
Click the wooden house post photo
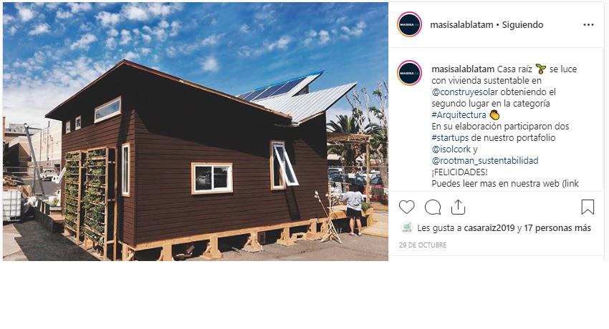point(196,132)
